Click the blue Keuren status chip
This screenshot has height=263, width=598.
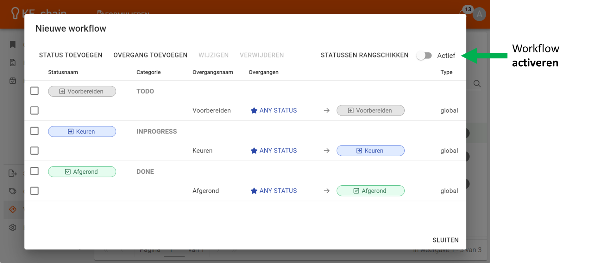tap(82, 131)
